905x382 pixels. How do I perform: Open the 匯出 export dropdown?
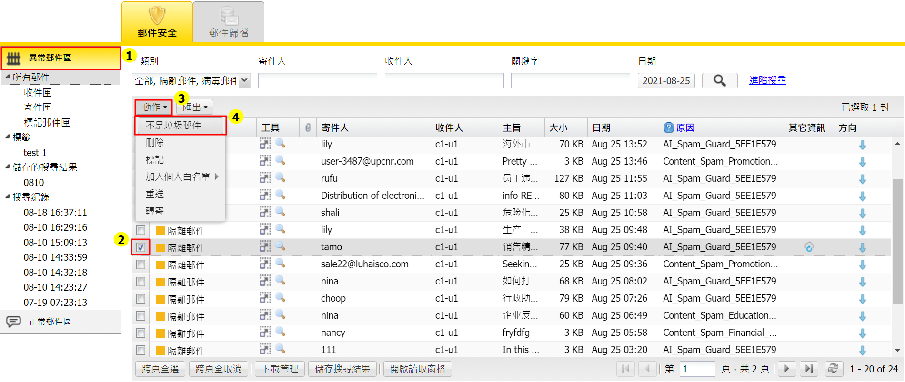tap(195, 107)
